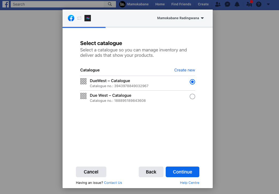The image size is (279, 194).
Task: Select the DueWest – Catalogue radio button
Action: (192, 82)
